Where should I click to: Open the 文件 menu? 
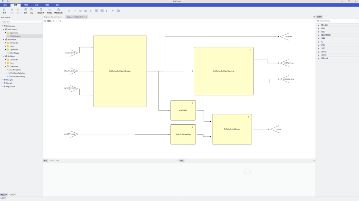coord(5,5)
